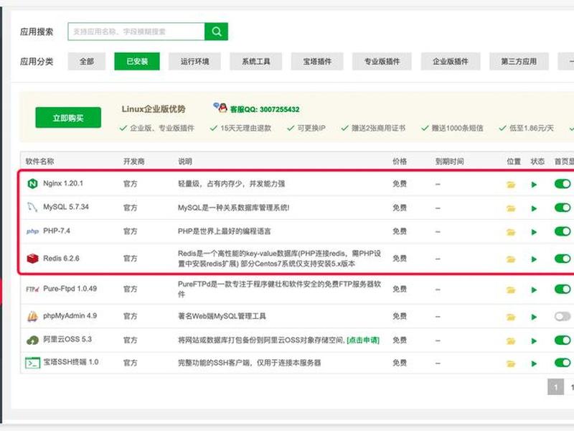Image resolution: width=574 pixels, height=431 pixels.
Task: Open MySQL 5.7.34 settings link
Action: pos(66,207)
